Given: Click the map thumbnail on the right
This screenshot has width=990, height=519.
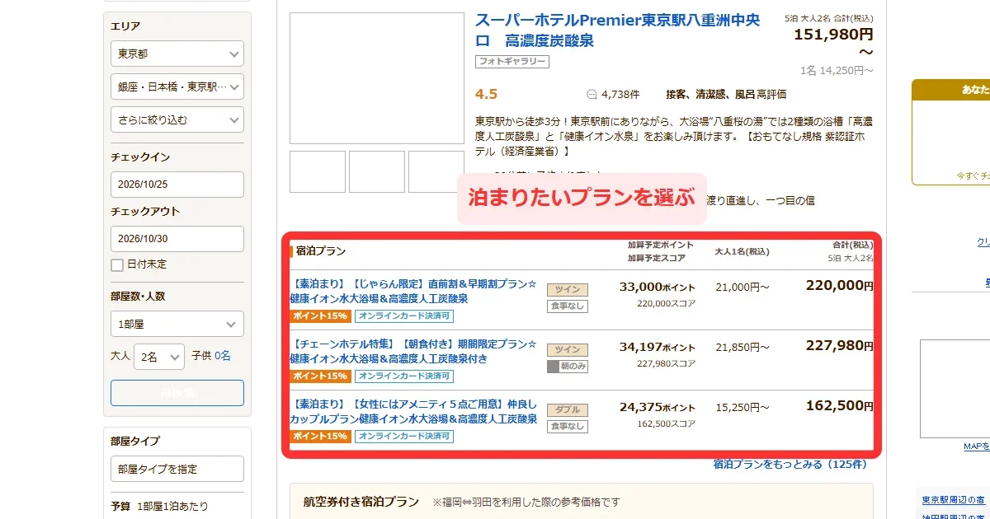Looking at the screenshot, I should 955,388.
